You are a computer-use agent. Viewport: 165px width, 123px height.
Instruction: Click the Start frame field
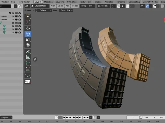150,117
